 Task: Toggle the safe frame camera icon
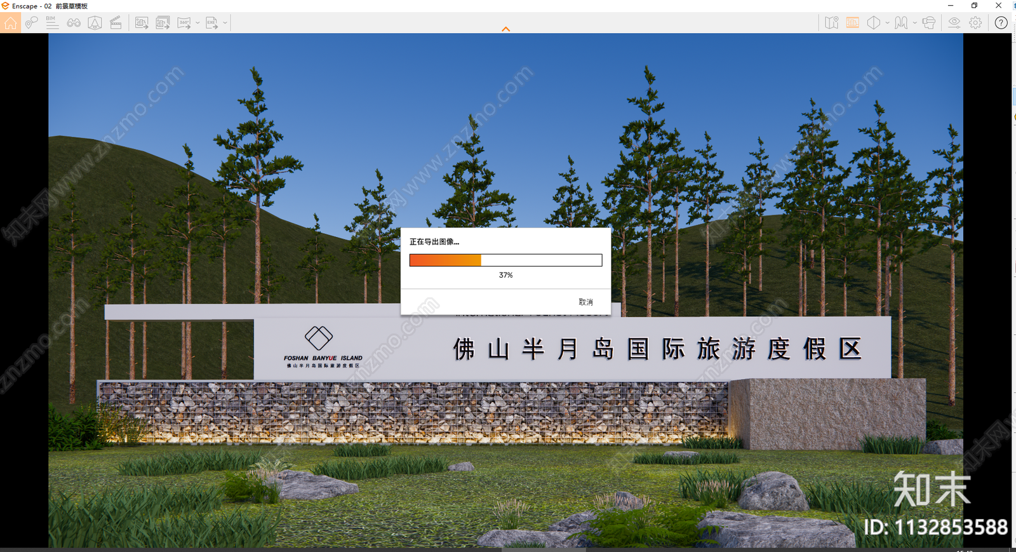[95, 23]
